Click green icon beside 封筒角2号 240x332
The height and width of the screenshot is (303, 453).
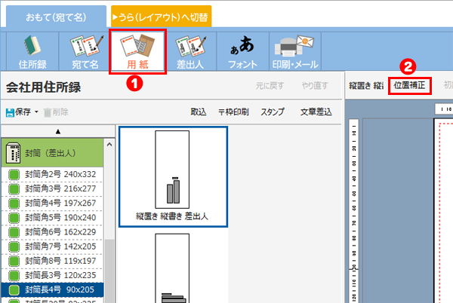click(x=14, y=175)
